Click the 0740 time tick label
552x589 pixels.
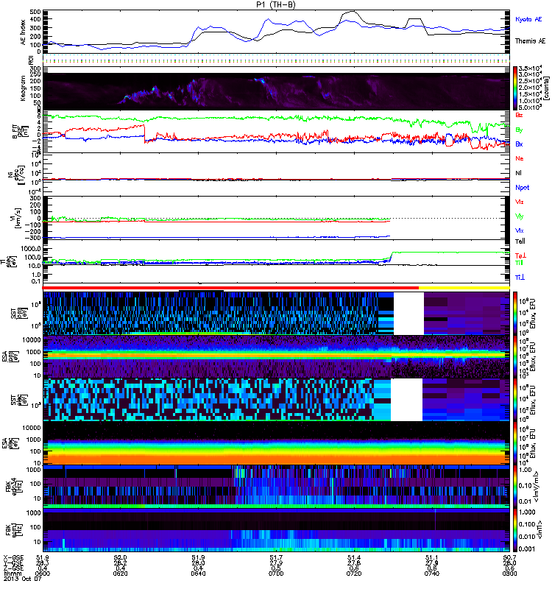[x=432, y=574]
